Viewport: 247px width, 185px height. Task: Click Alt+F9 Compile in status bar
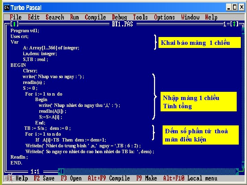(x=109, y=178)
